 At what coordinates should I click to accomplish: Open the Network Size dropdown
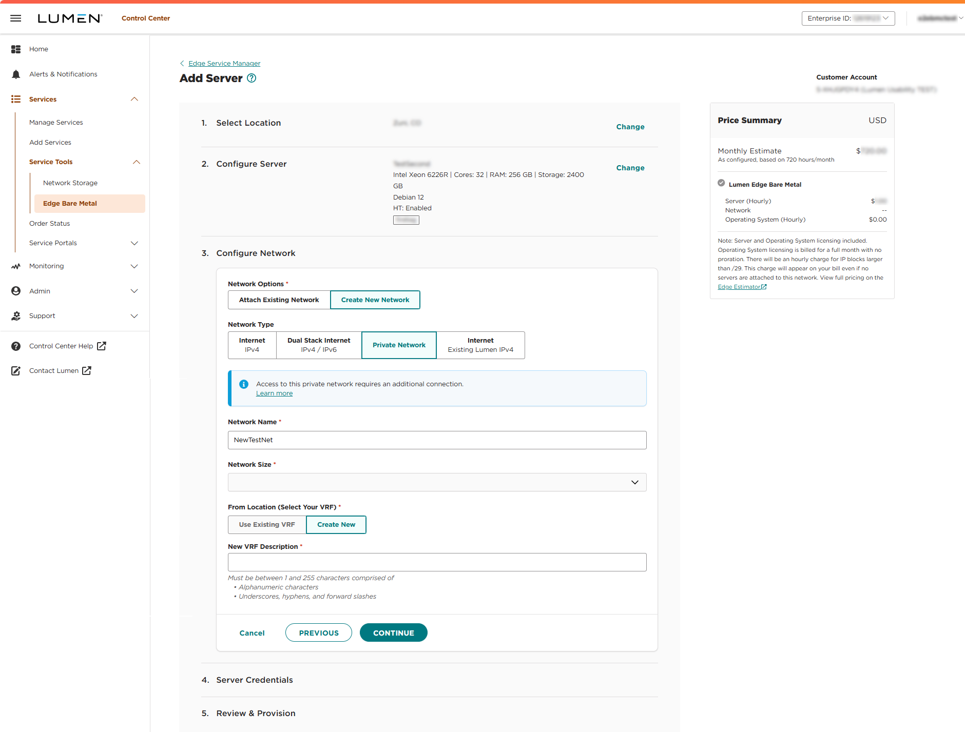point(634,482)
